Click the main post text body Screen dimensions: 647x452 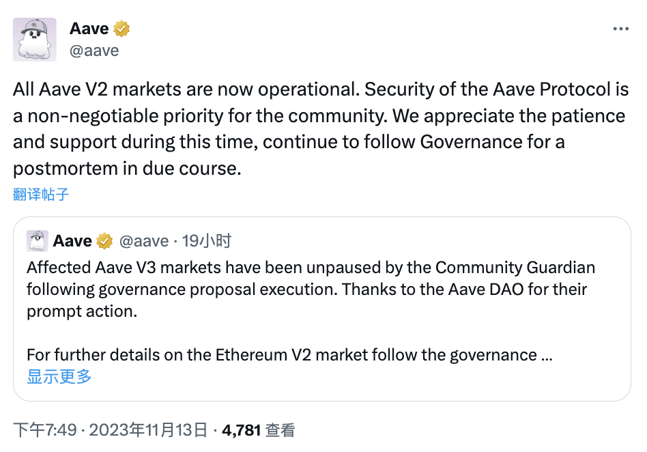(273, 128)
